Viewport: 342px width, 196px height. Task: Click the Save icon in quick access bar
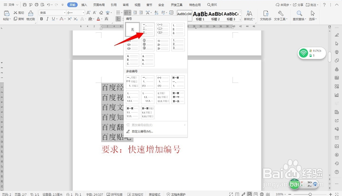coord(25,4)
